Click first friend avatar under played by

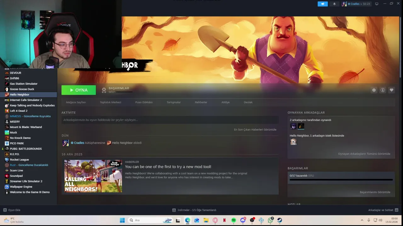(x=293, y=126)
